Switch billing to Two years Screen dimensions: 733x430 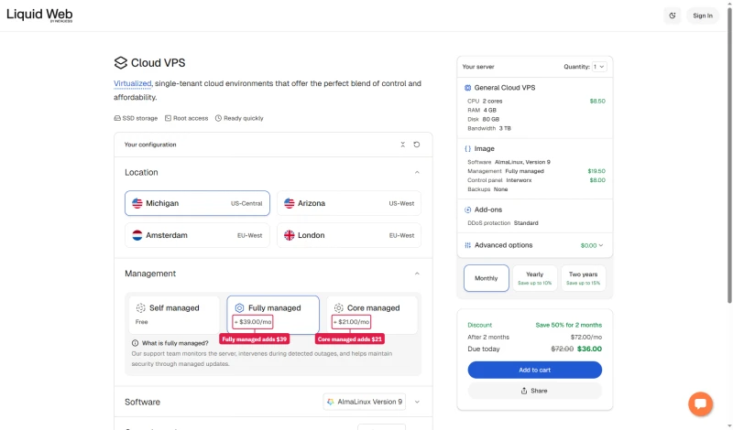[584, 278]
